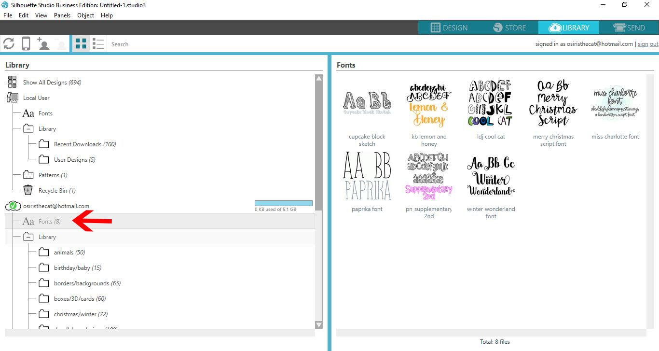Click the cloud account synced icon
The image size is (659, 351).
[13, 206]
